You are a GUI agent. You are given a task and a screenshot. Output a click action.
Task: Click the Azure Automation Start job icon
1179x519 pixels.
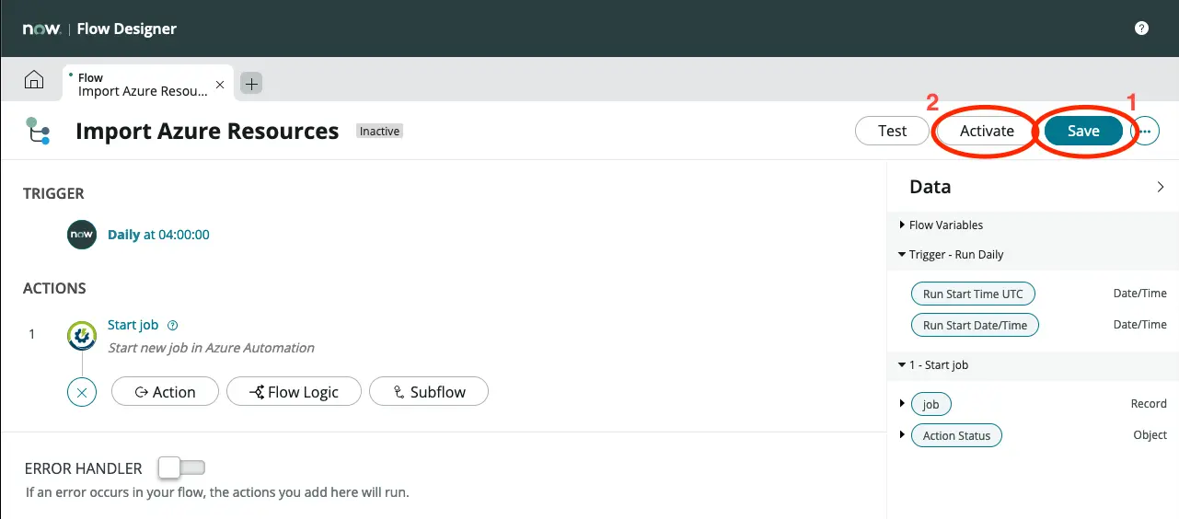tap(82, 336)
